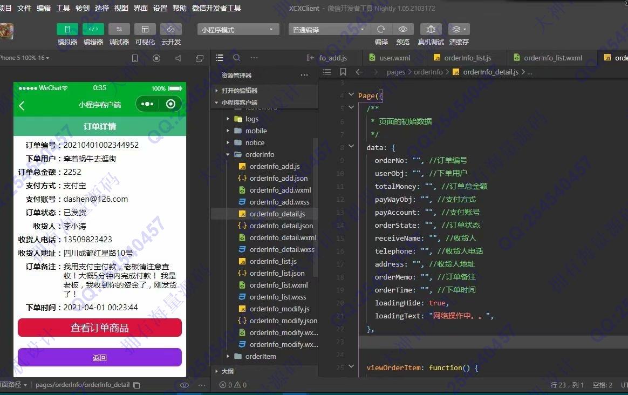Toggle the simulator panel button
Screen dimensions: 628x395
67,29
